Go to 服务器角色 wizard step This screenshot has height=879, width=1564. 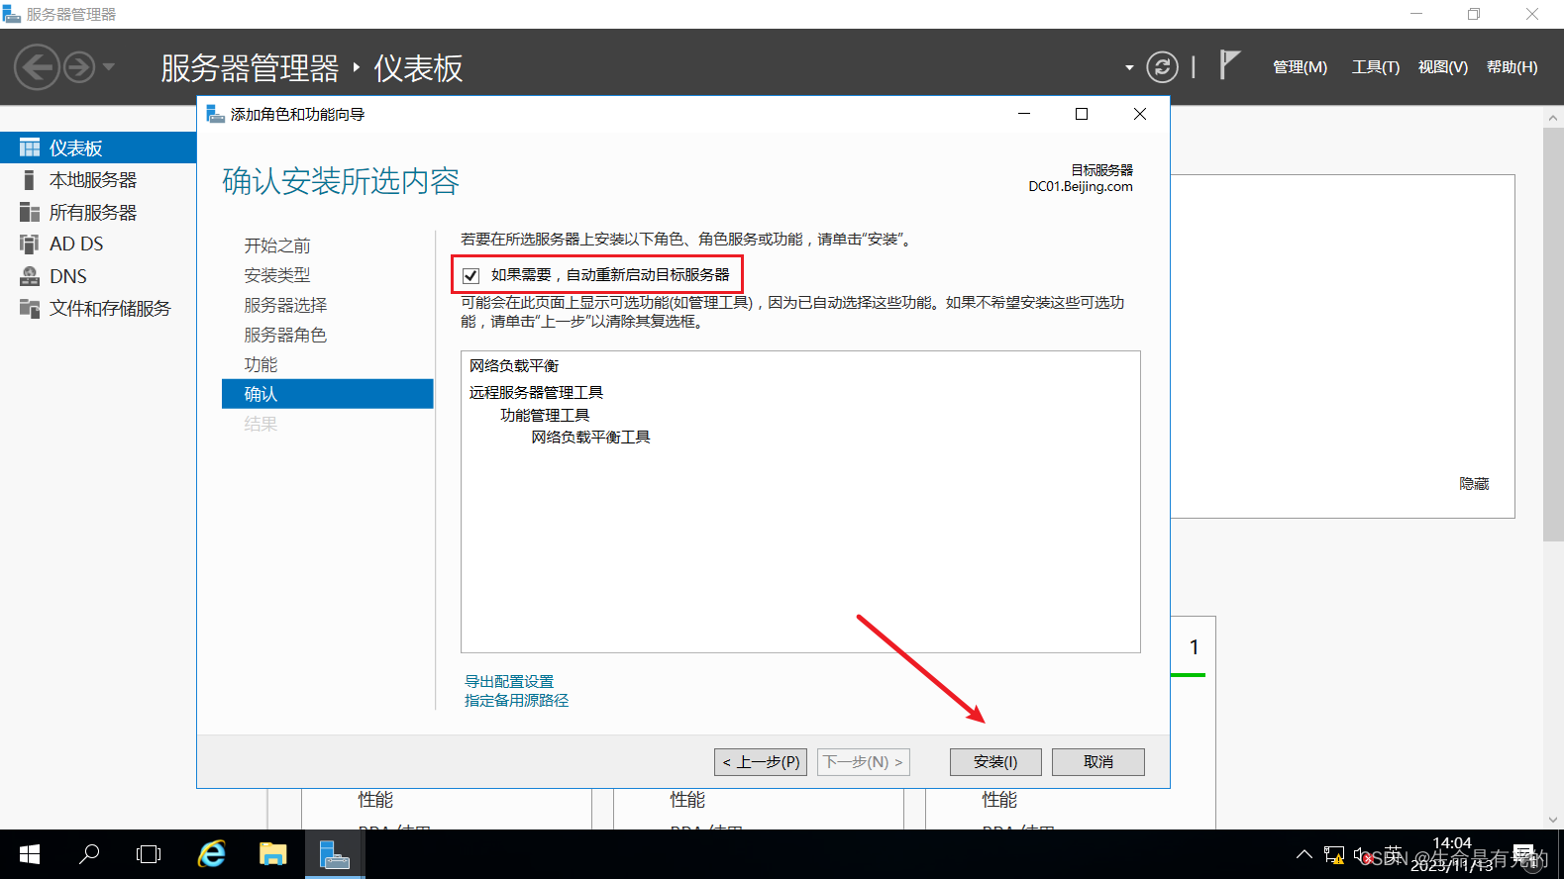(x=285, y=335)
